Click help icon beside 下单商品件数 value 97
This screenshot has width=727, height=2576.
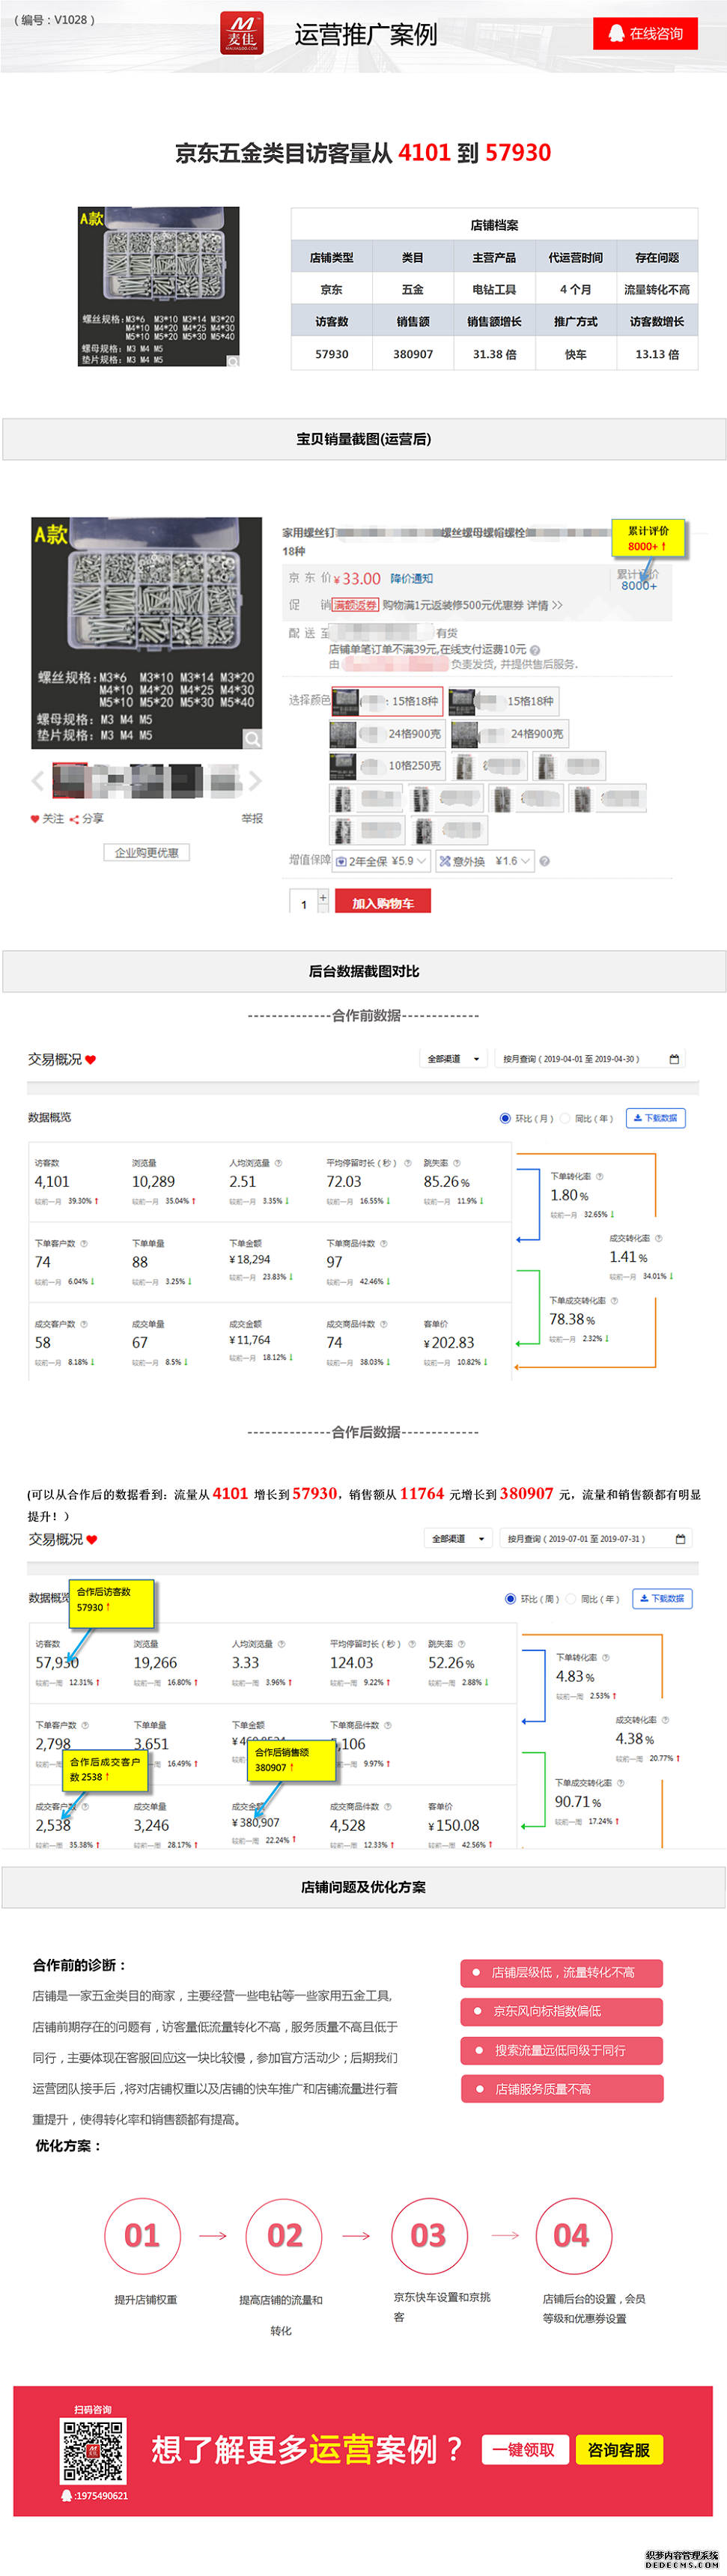point(384,1244)
